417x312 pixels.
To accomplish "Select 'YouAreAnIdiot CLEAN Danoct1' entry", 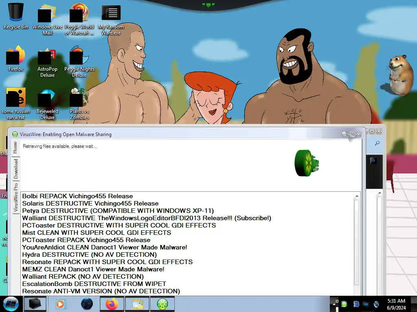I will [x=105, y=247].
